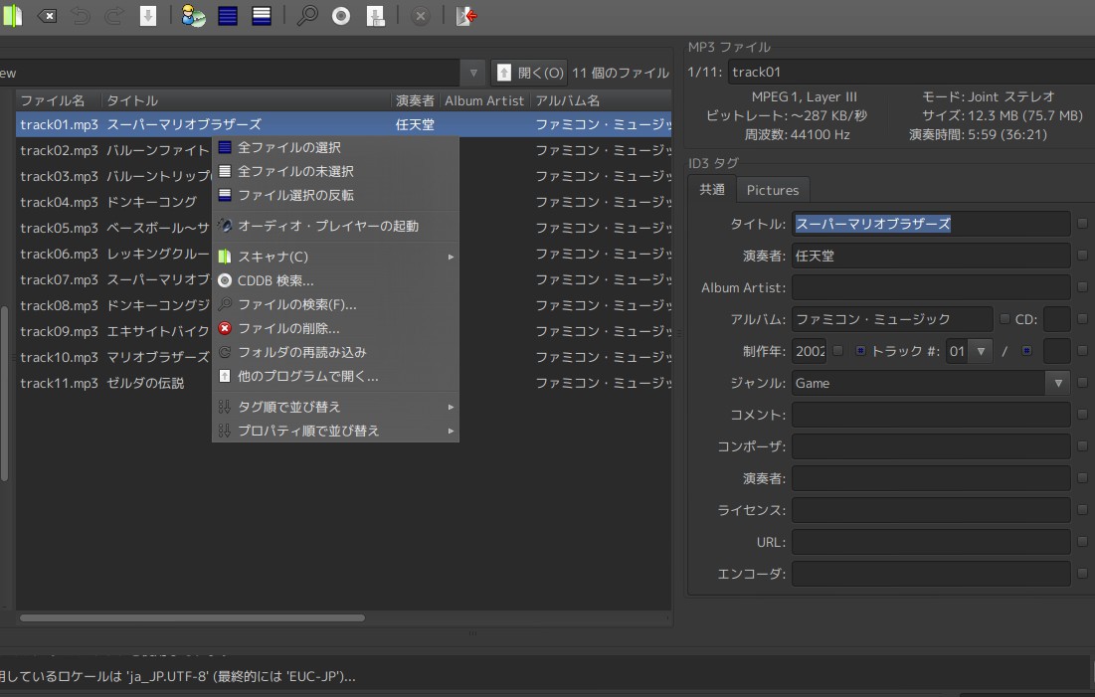Click the magnifier icon for ファイルの検索(F)
This screenshot has width=1095, height=697.
tap(225, 304)
